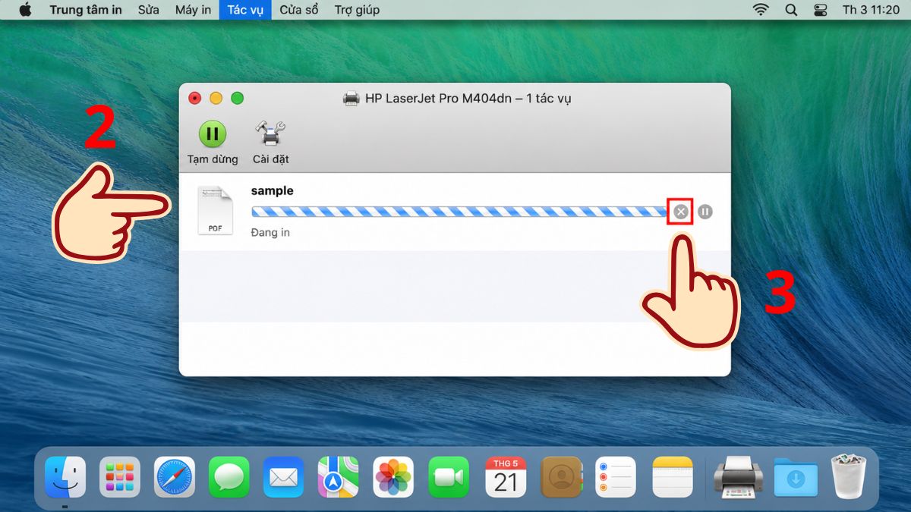Launch Safari from the Dock

175,477
